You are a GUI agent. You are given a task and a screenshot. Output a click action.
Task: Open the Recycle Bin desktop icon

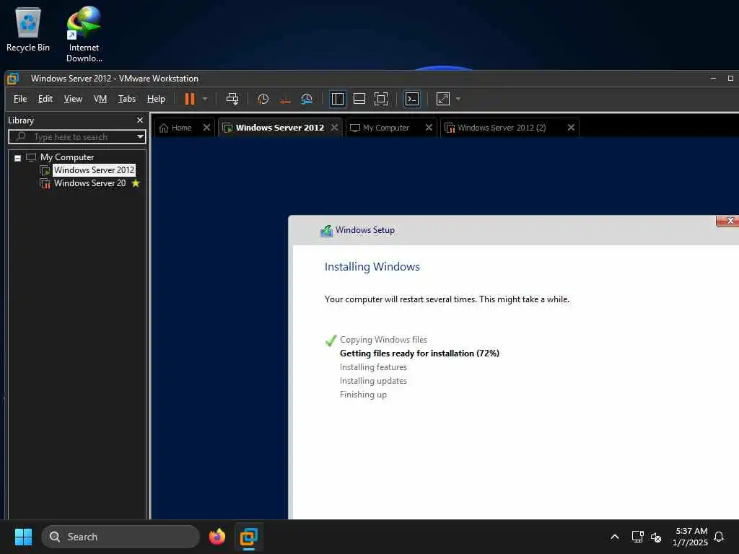click(28, 29)
